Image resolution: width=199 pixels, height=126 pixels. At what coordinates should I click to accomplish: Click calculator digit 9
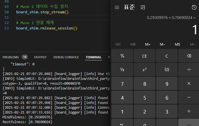167,84
